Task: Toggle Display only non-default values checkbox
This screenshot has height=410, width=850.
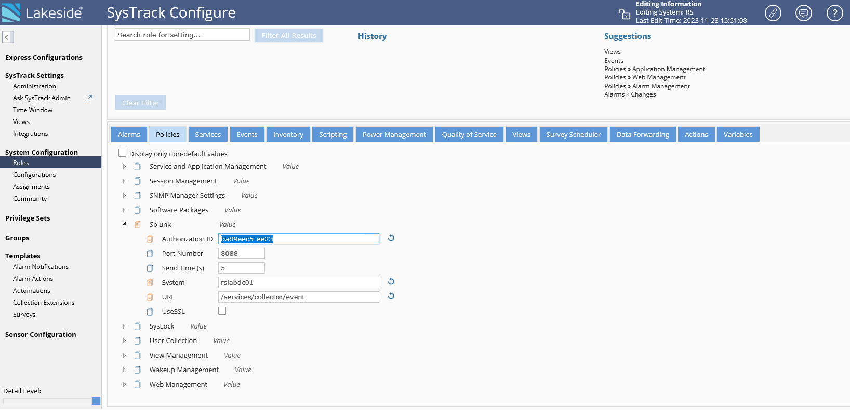Action: (x=123, y=153)
